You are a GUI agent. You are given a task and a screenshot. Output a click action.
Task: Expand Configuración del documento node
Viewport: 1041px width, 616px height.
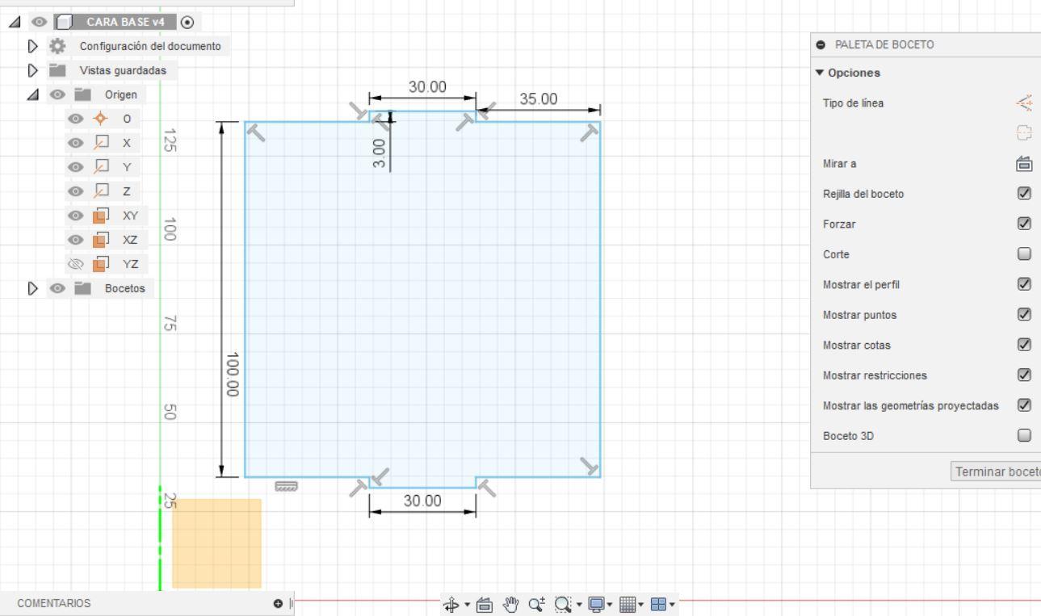pos(33,46)
